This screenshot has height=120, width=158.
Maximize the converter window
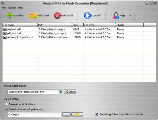pos(151,3)
